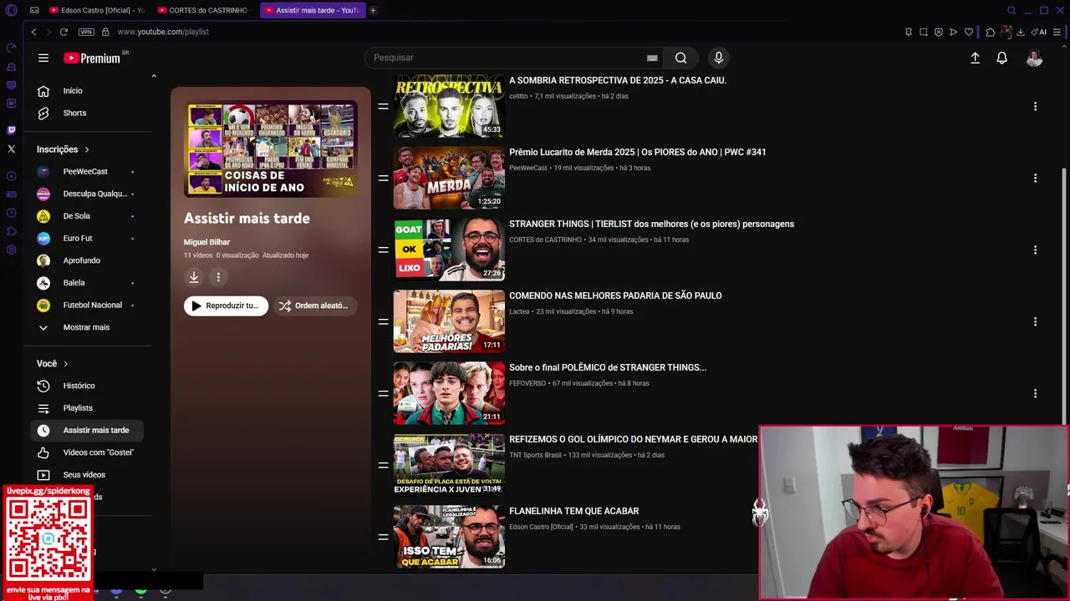Open Opera sidebar history clock
This screenshot has width=1070, height=601.
click(11, 213)
